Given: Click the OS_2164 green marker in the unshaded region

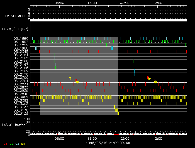Looking at the screenshot, I should pos(133,55).
